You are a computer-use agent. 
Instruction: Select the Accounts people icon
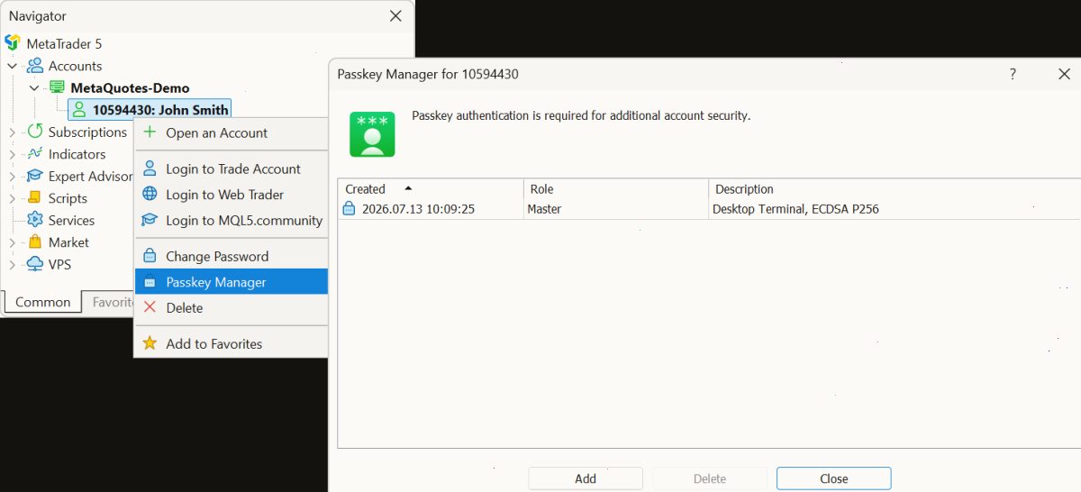pyautogui.click(x=35, y=66)
